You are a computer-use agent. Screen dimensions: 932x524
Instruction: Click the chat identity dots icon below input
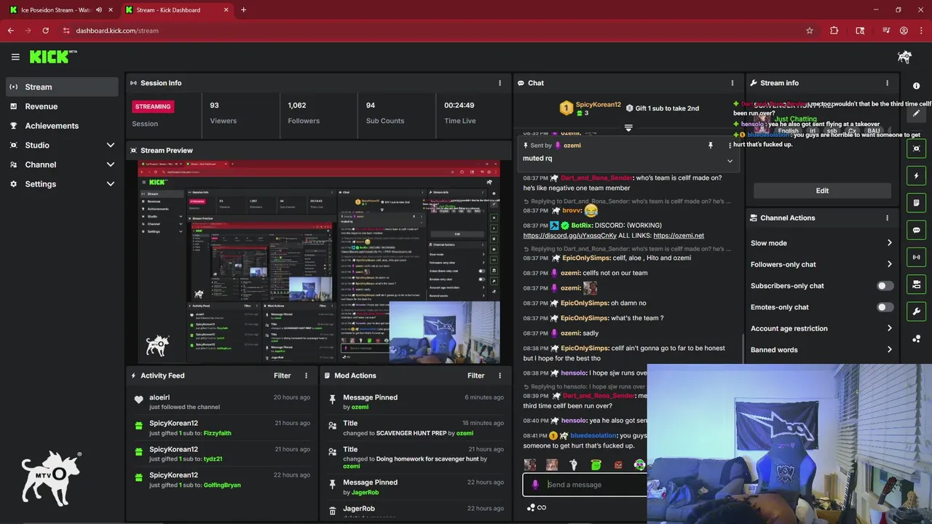(531, 507)
